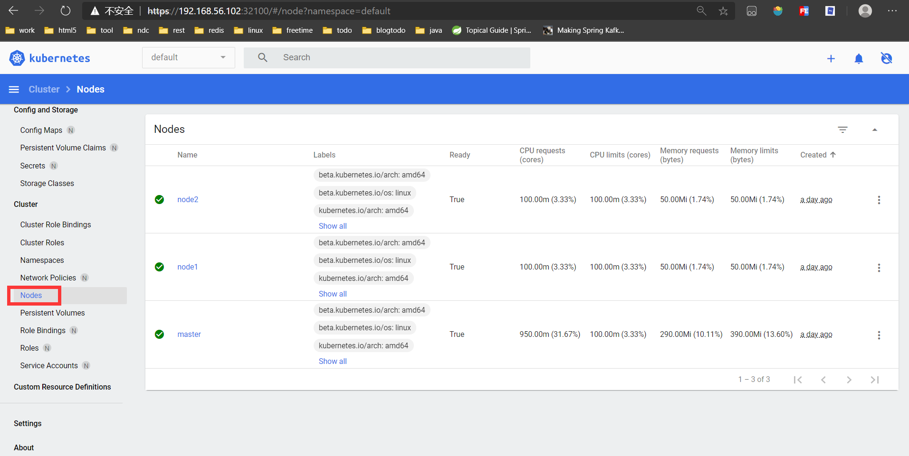Open Config Maps in sidebar
This screenshot has height=456, width=909.
(41, 130)
